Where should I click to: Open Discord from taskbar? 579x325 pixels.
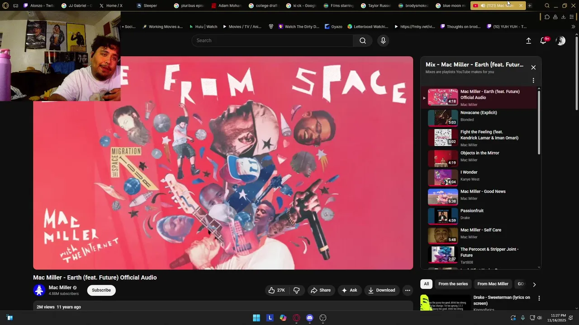[x=309, y=318]
